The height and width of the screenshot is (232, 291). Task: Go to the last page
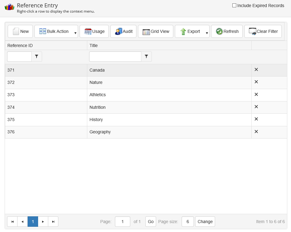[53, 222]
